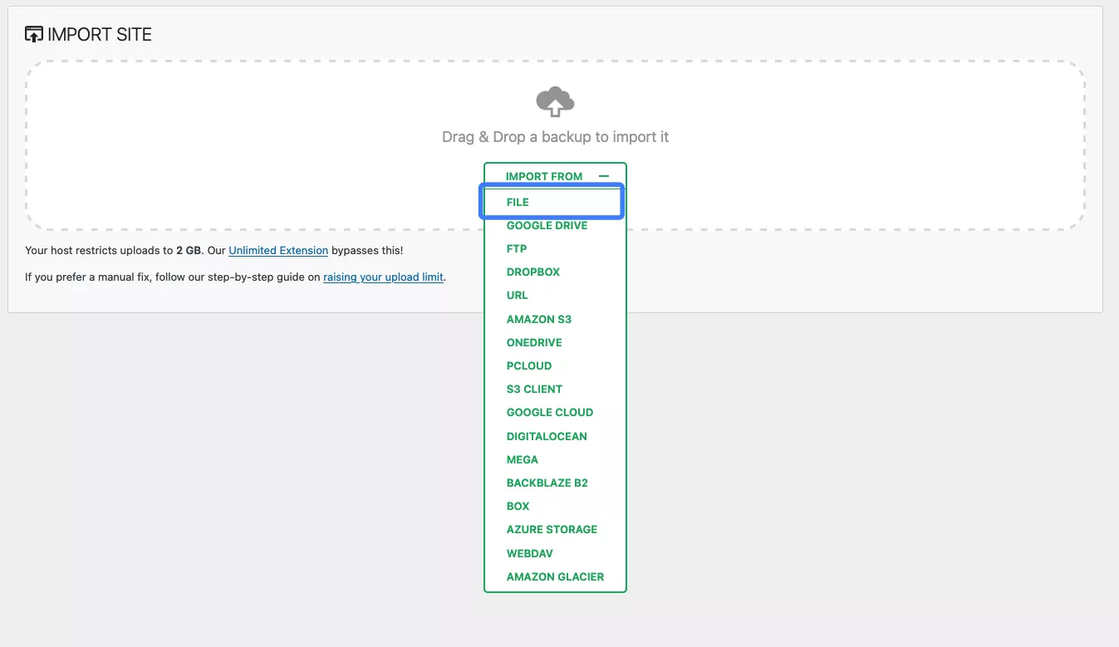Open raising your upload limit guide

click(x=383, y=277)
